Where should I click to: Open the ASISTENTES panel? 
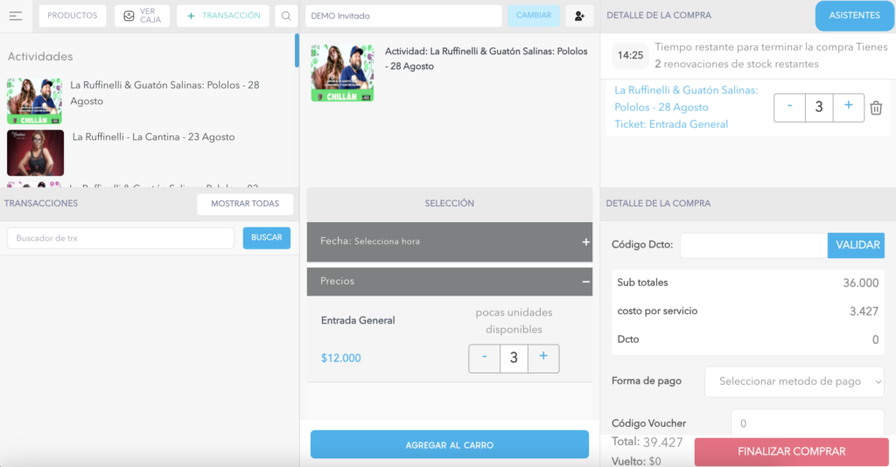pyautogui.click(x=854, y=16)
